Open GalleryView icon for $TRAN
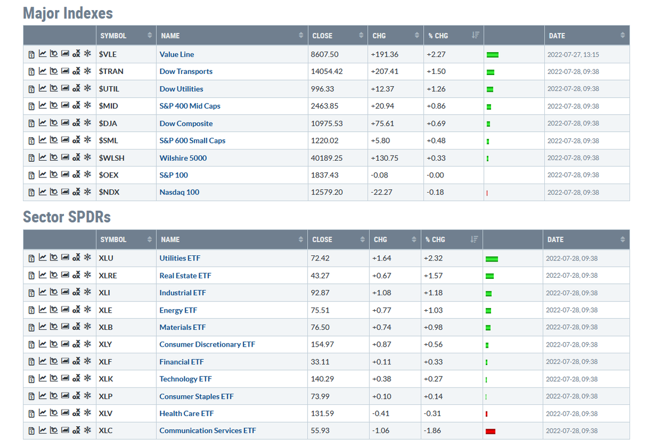The height and width of the screenshot is (448, 653). [65, 71]
